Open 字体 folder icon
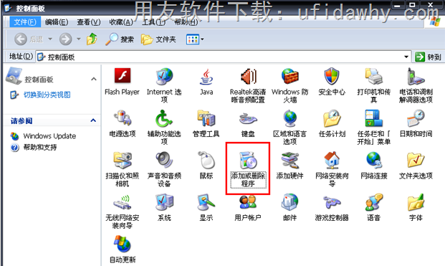This screenshot has width=445, height=266. tap(416, 202)
